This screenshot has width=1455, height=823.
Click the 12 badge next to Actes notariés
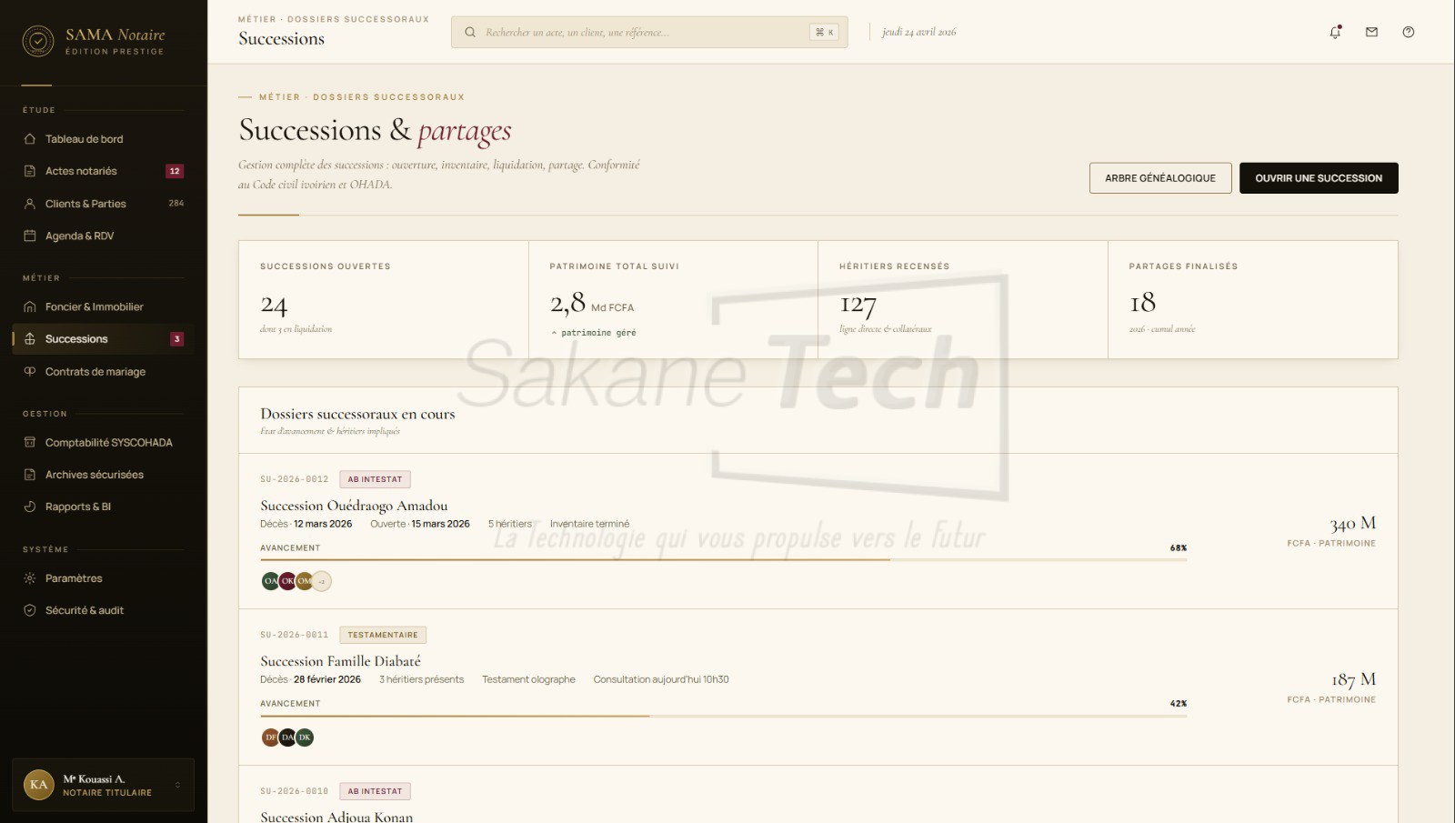click(175, 171)
